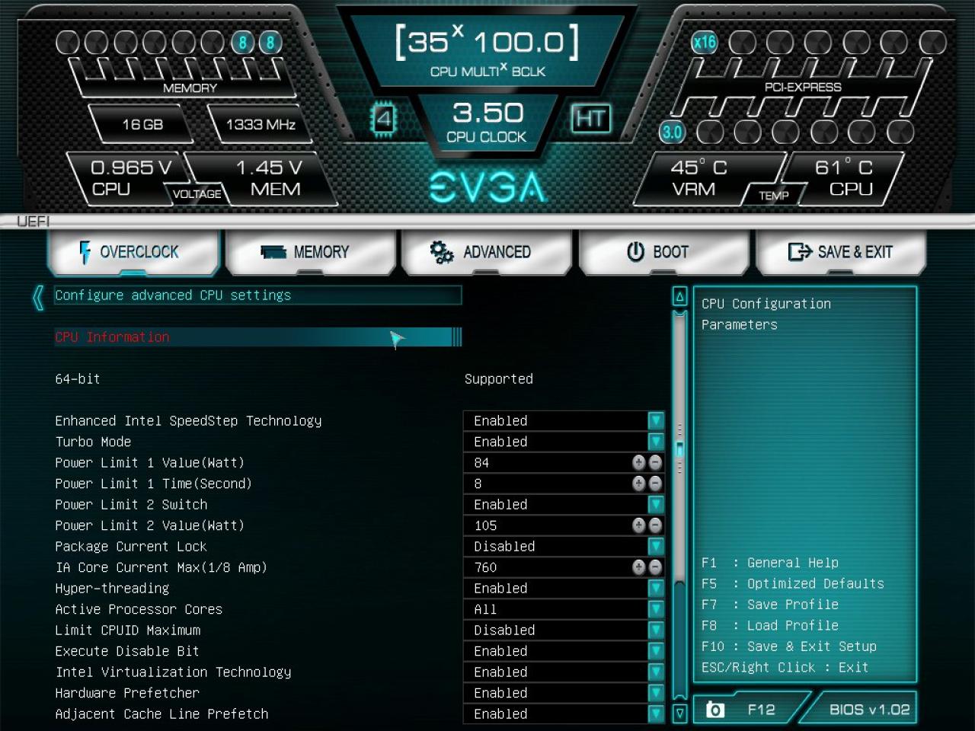
Task: Open the Limit CPUID Maximum dropdown
Action: coord(656,630)
